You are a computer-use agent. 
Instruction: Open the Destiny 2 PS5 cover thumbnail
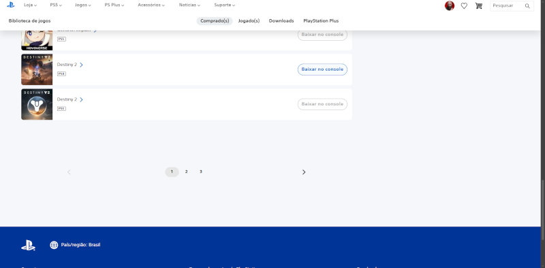pos(37,104)
